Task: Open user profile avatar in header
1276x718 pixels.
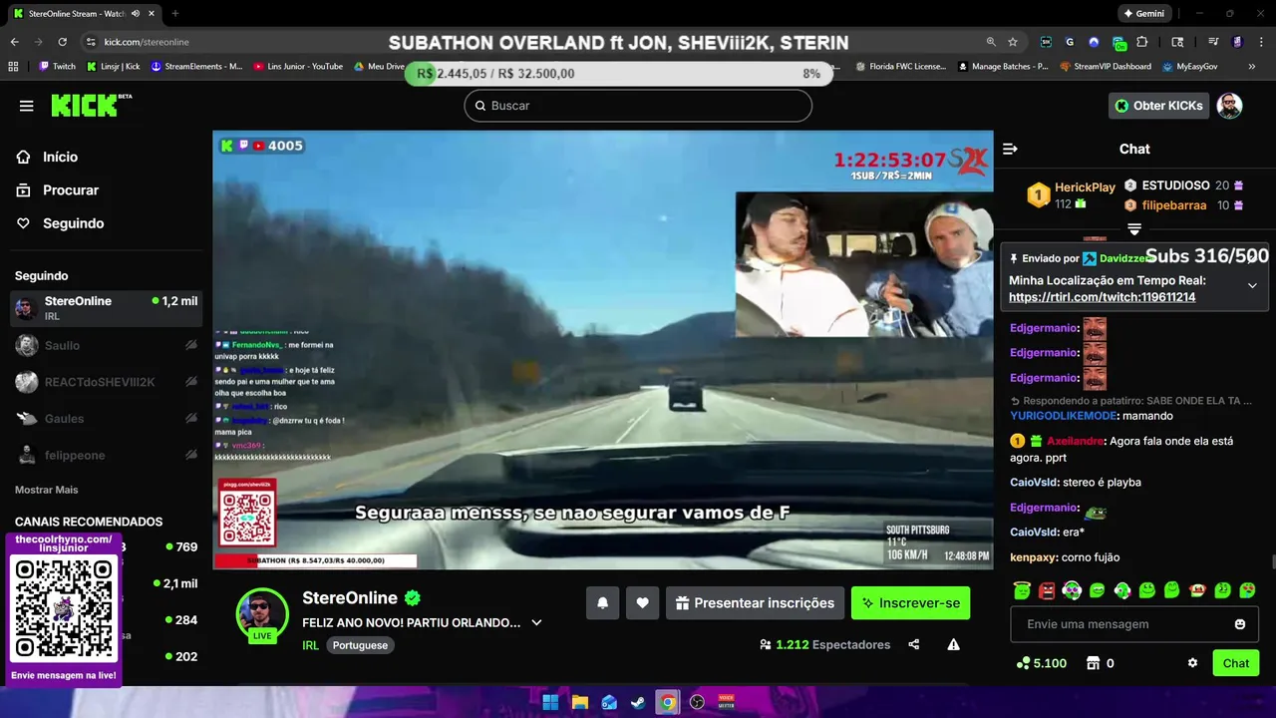Action: click(x=1229, y=106)
